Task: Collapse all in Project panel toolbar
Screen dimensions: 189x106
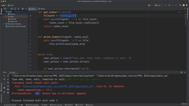Action: (18, 9)
